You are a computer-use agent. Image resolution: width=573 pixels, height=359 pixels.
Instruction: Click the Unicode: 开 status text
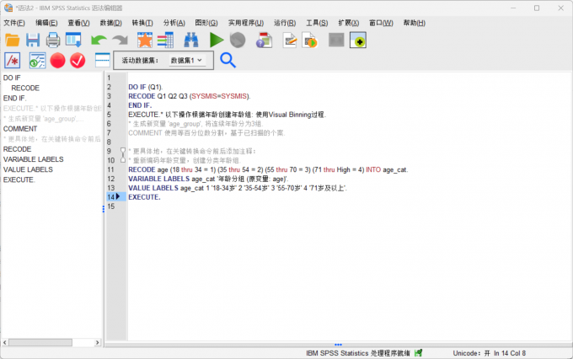[471, 353]
